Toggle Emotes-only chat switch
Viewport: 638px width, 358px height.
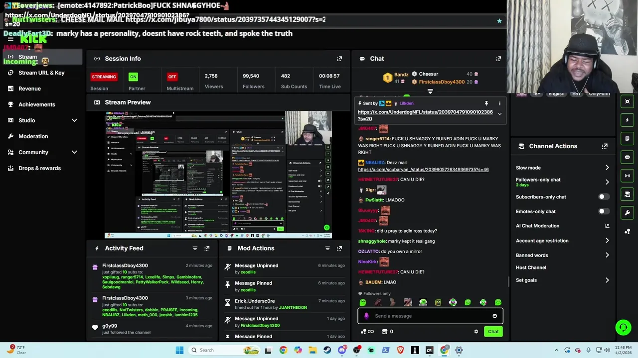tap(604, 211)
